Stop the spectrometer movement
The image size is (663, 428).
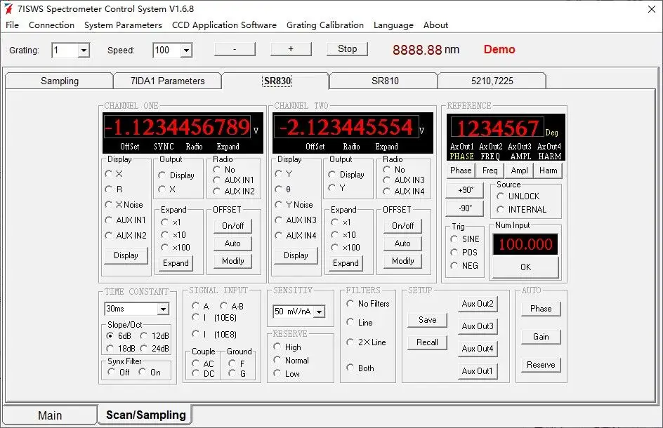point(347,49)
